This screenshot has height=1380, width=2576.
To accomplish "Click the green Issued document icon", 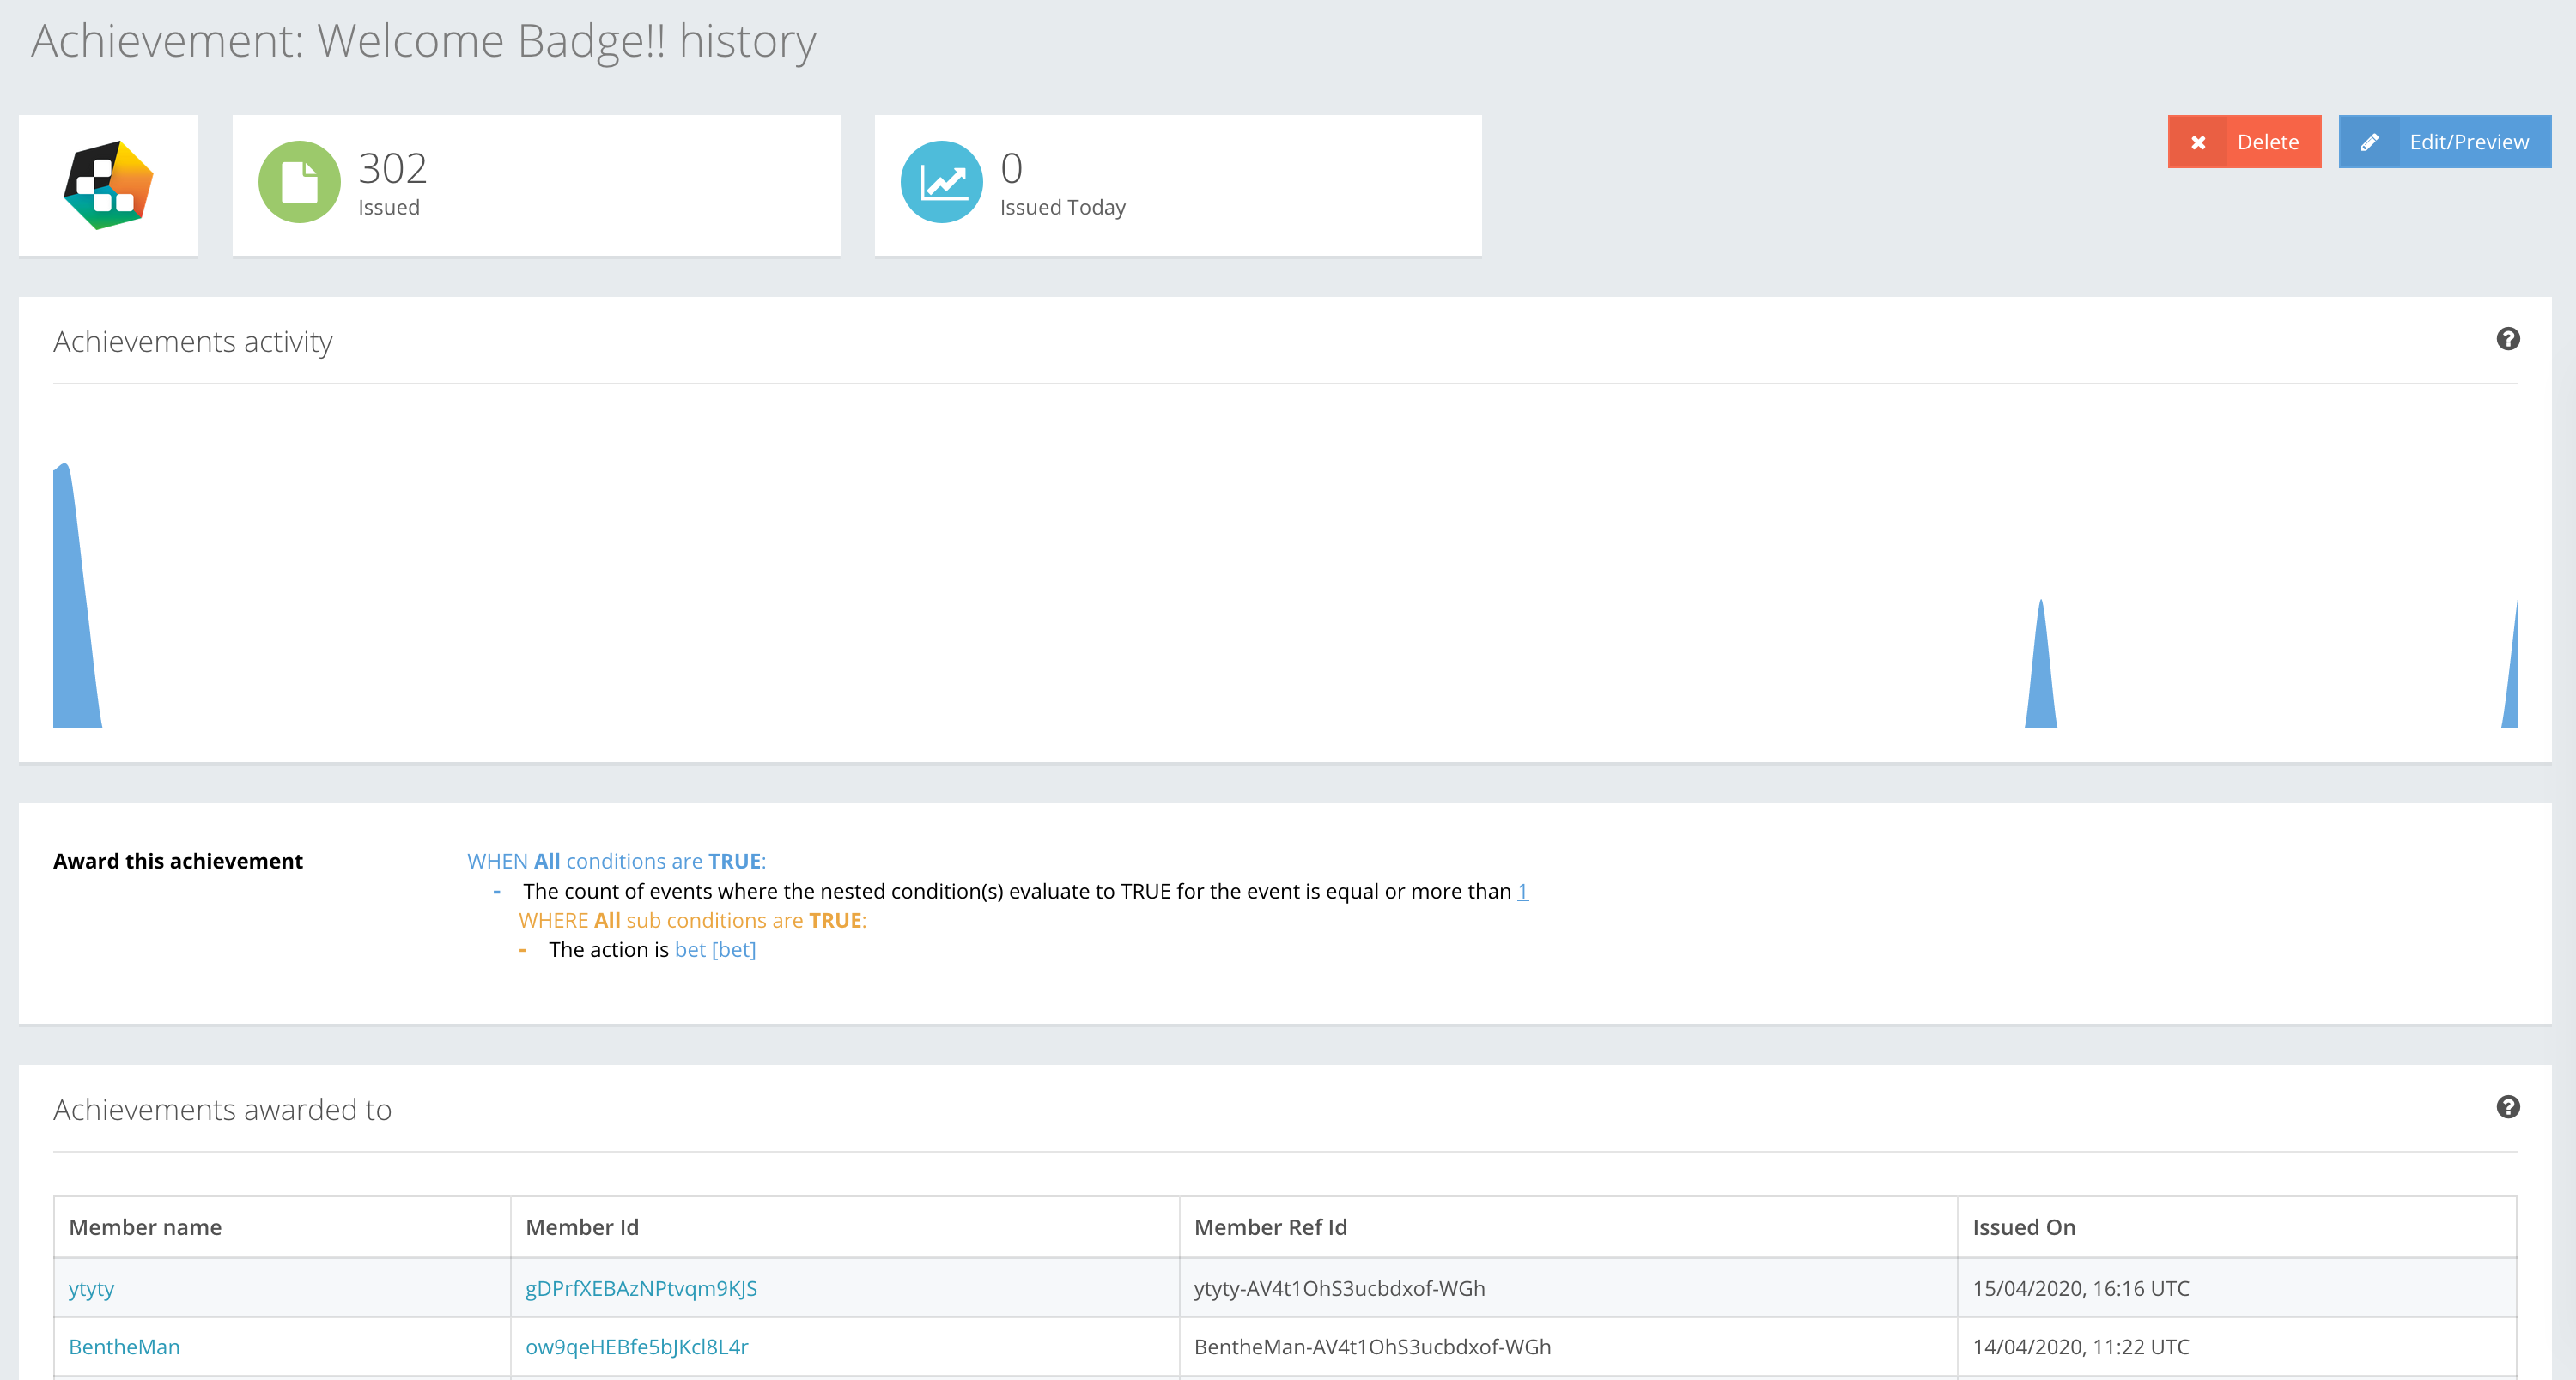I will [299, 182].
